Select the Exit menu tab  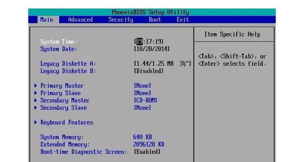coord(183,19)
